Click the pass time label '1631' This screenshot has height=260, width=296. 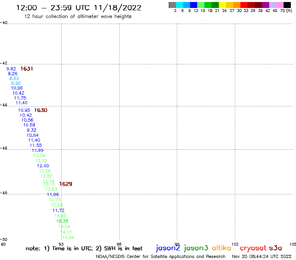(27, 69)
